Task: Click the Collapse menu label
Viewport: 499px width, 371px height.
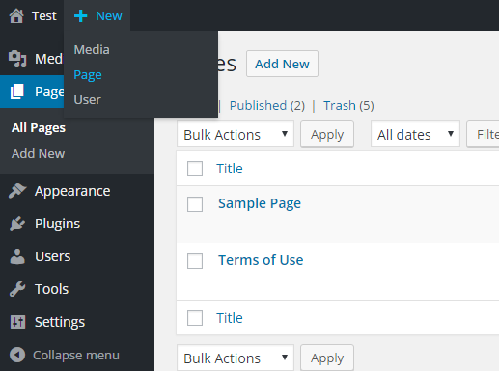Action: (76, 355)
